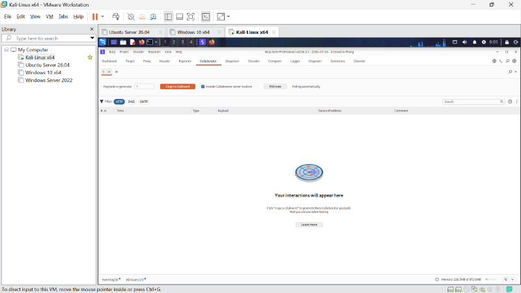Open the Event log at the bottom
Image resolution: width=521 pixels, height=293 pixels.
111,280
